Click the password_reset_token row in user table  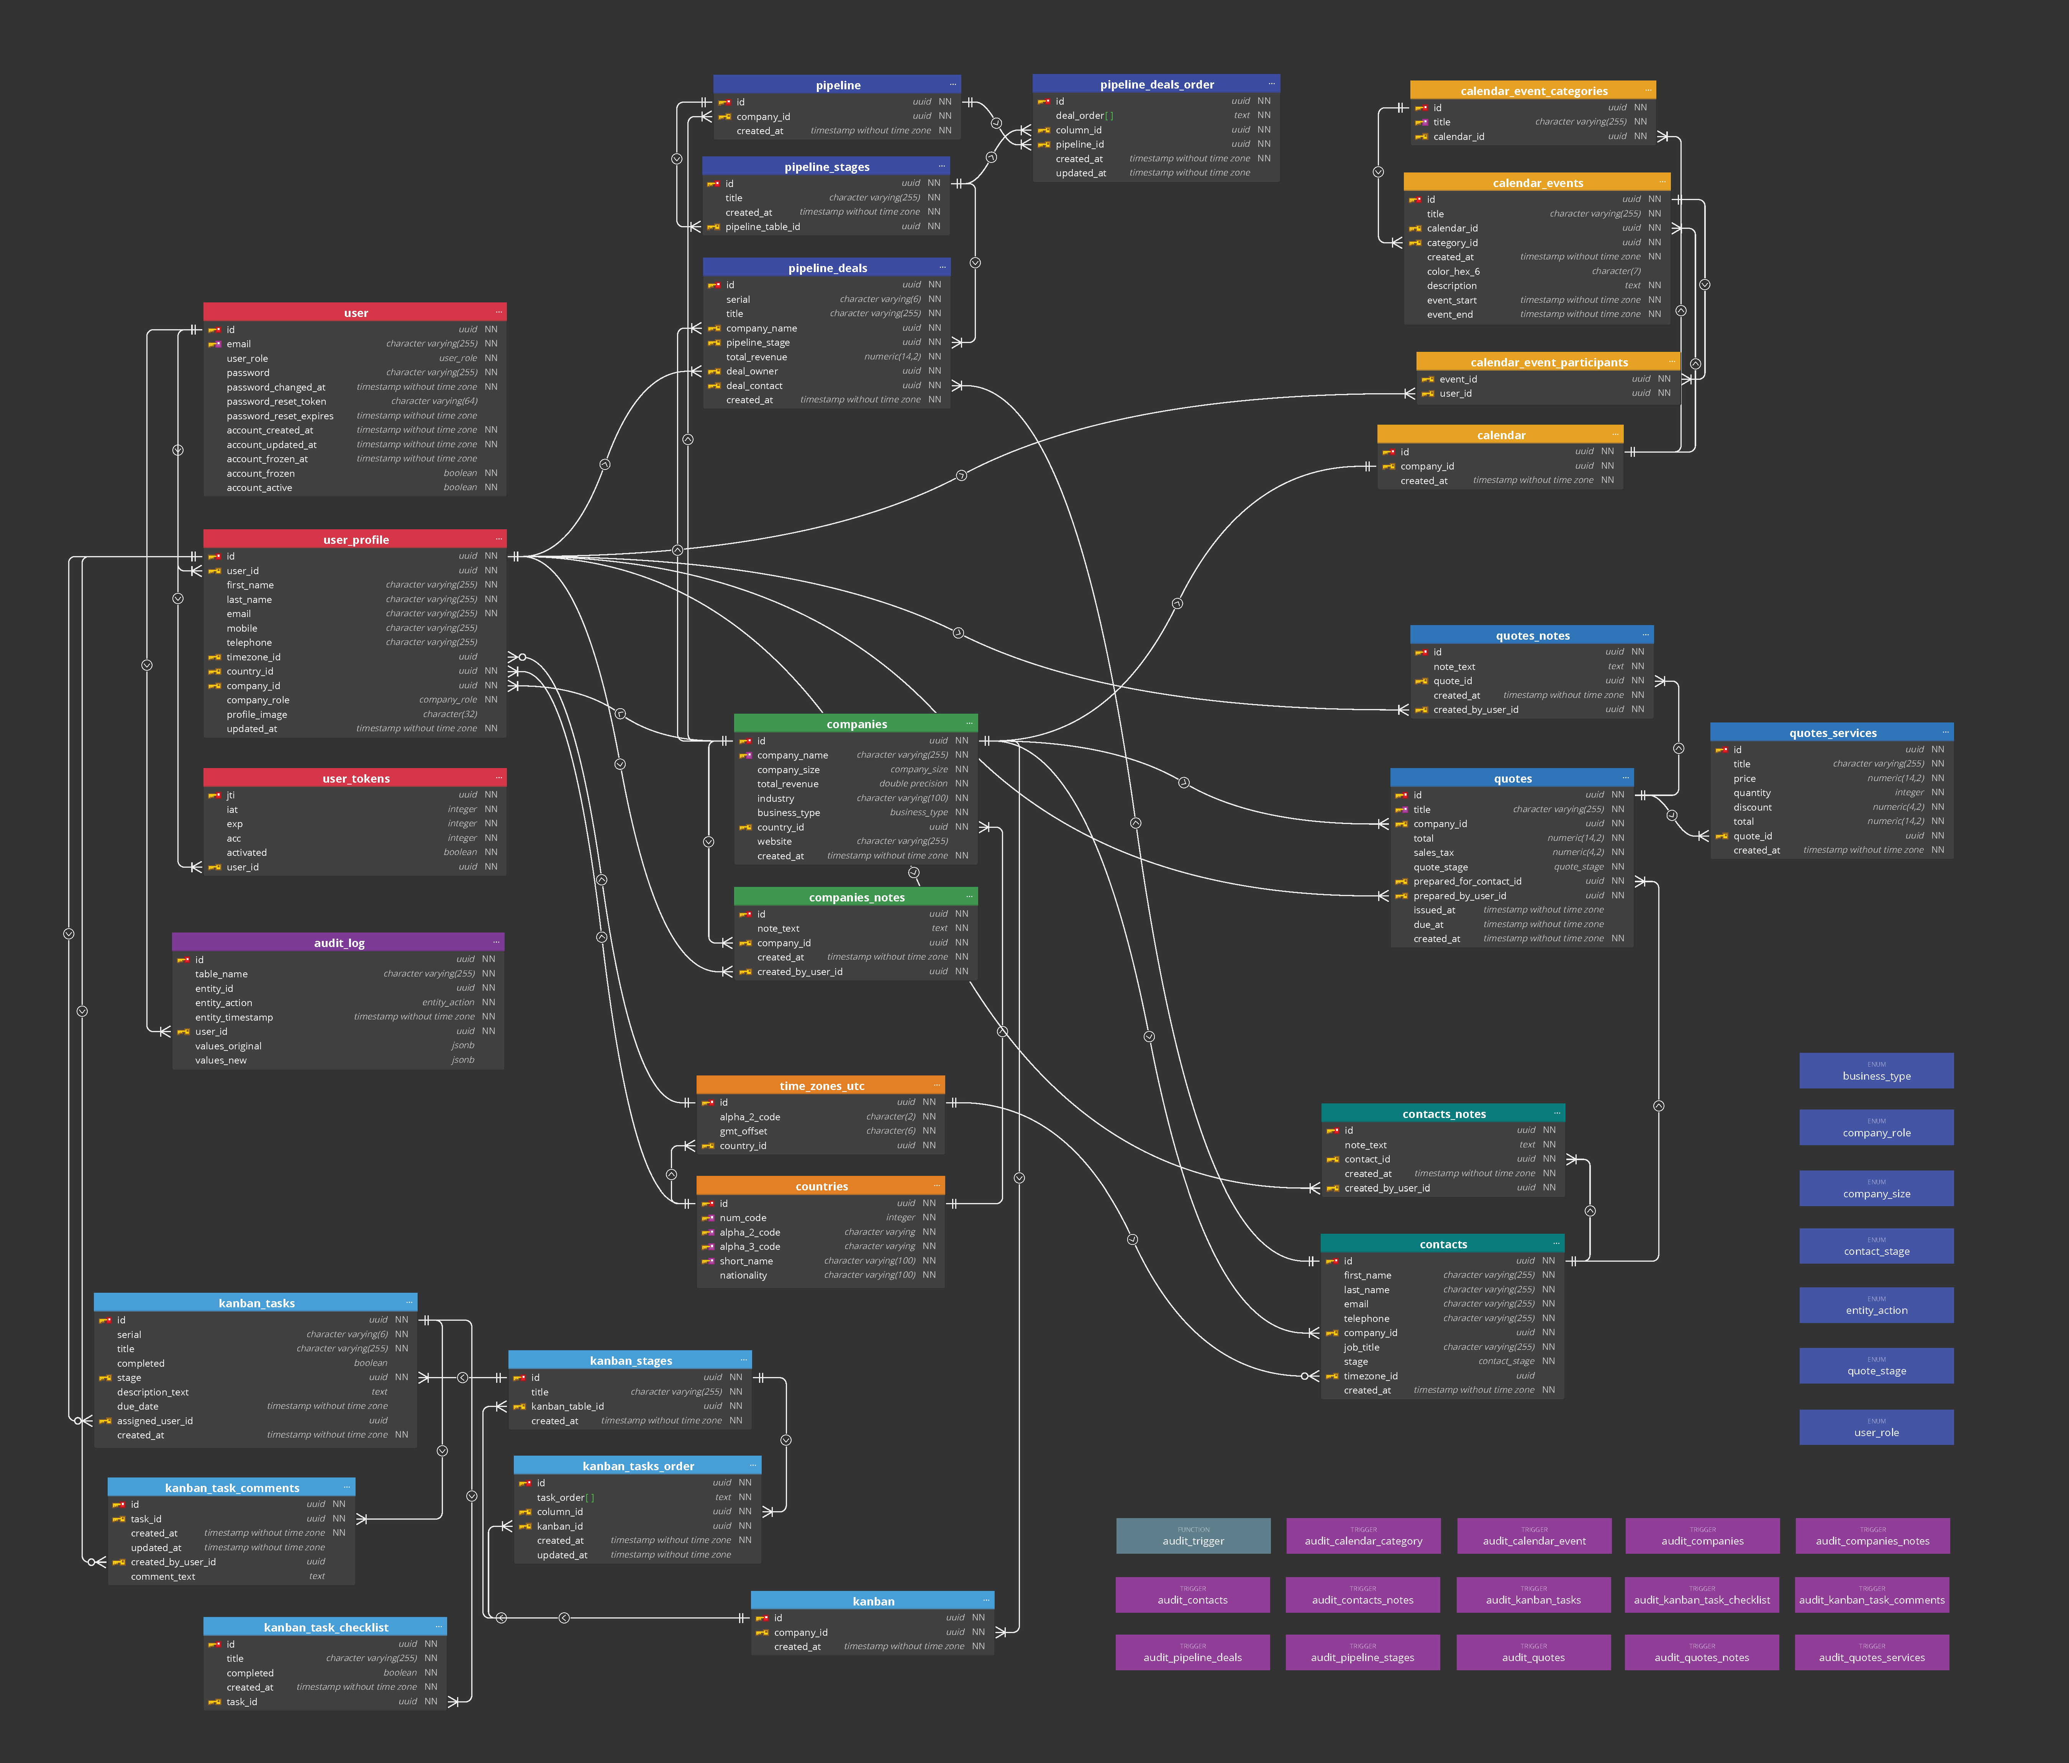pos(354,402)
